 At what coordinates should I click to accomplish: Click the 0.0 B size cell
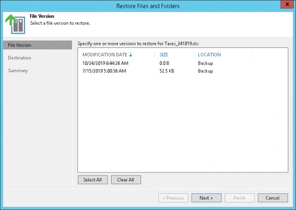pos(166,63)
